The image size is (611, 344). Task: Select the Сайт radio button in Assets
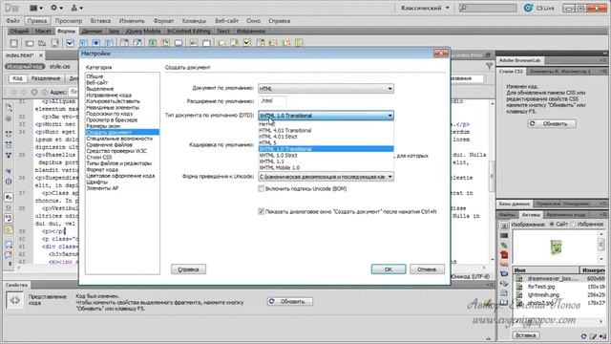tap(552, 225)
